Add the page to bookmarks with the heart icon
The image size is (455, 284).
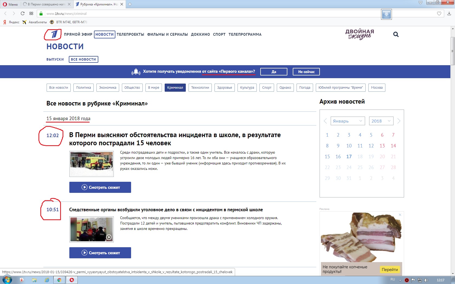coord(439,14)
